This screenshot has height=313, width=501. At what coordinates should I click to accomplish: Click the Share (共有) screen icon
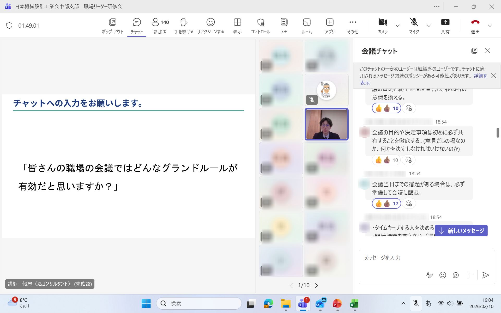(445, 25)
